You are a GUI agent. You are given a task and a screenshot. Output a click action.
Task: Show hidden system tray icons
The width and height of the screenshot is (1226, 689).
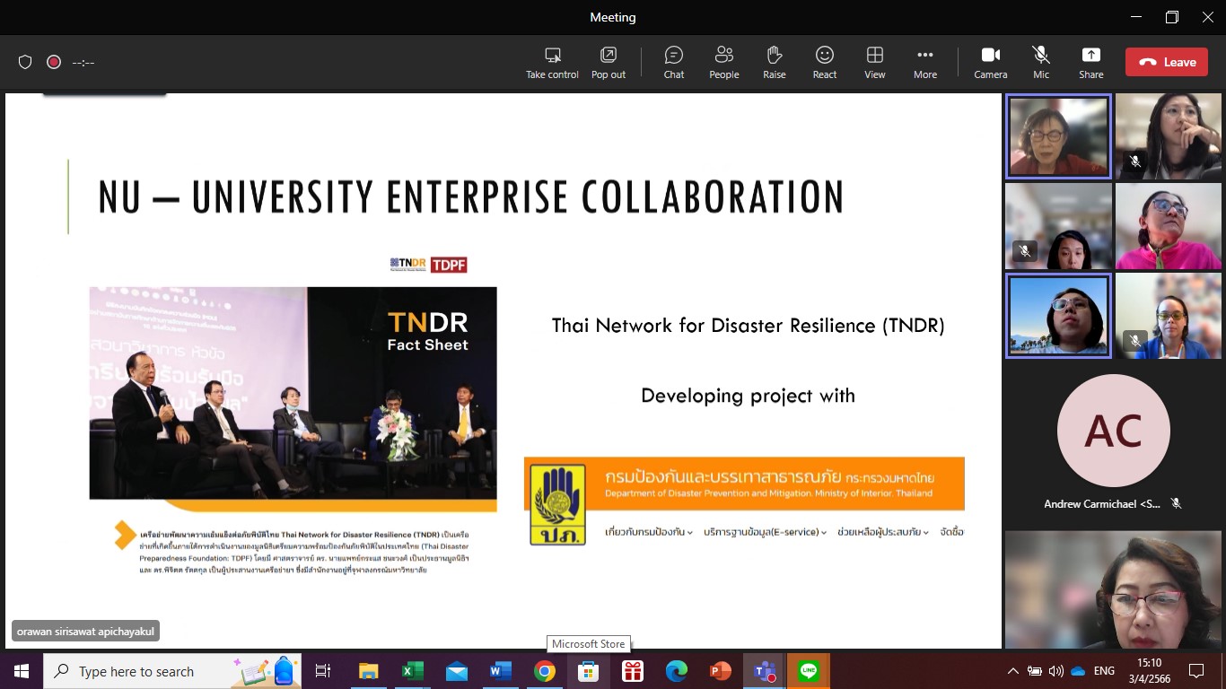coord(1013,671)
